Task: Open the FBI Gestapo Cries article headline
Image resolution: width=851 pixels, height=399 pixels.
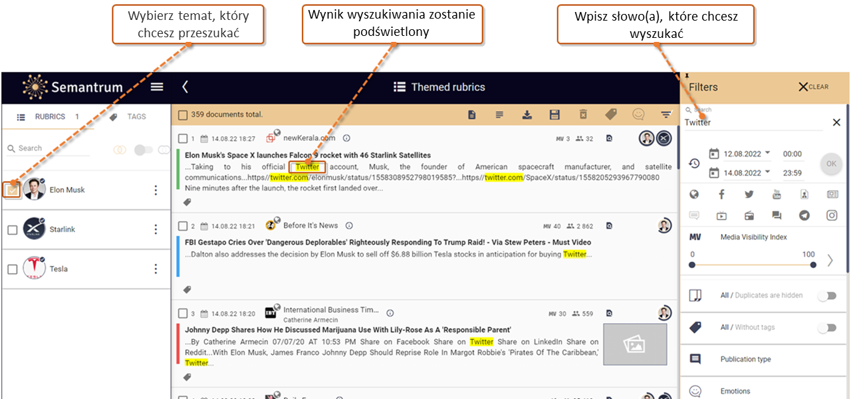Action: click(x=388, y=243)
